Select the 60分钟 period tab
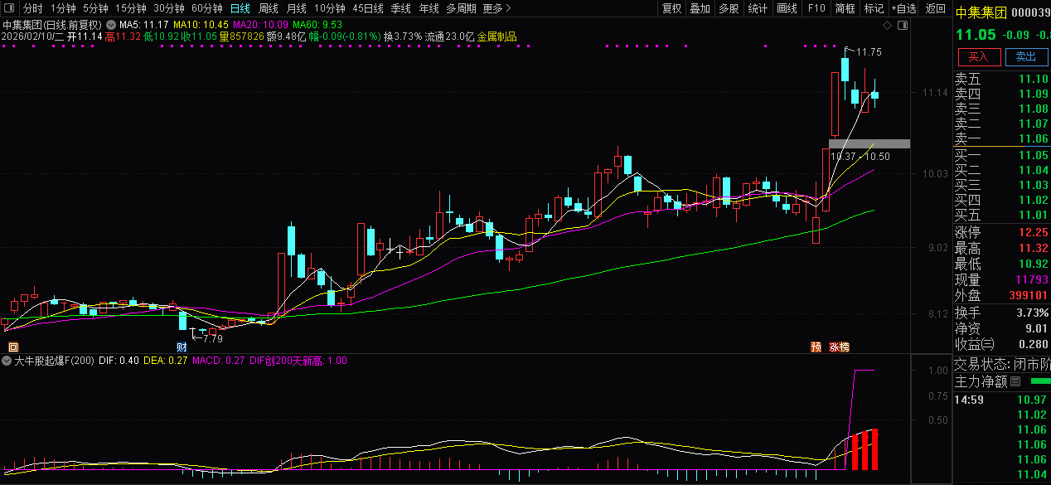Image resolution: width=1051 pixels, height=485 pixels. (206, 8)
